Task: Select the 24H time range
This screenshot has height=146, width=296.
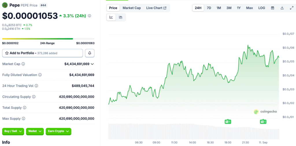Action: (198, 8)
